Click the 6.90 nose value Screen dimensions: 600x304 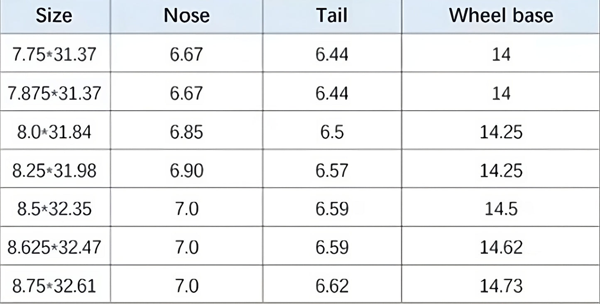(x=186, y=171)
